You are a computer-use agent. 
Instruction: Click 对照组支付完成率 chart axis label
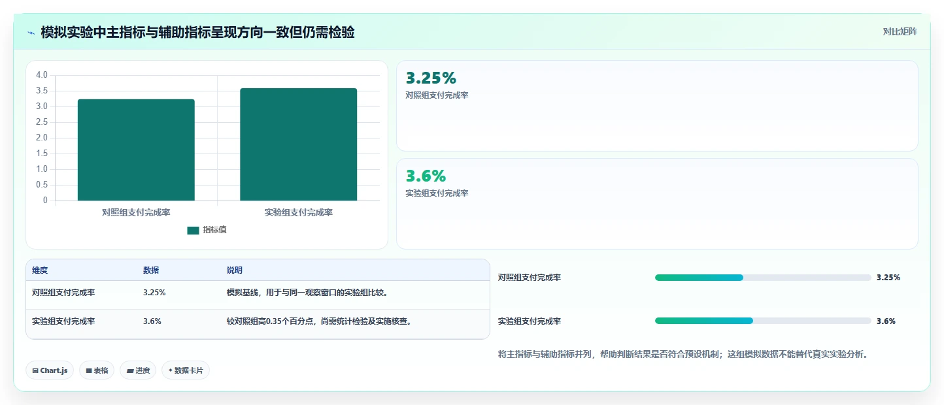[x=136, y=213]
